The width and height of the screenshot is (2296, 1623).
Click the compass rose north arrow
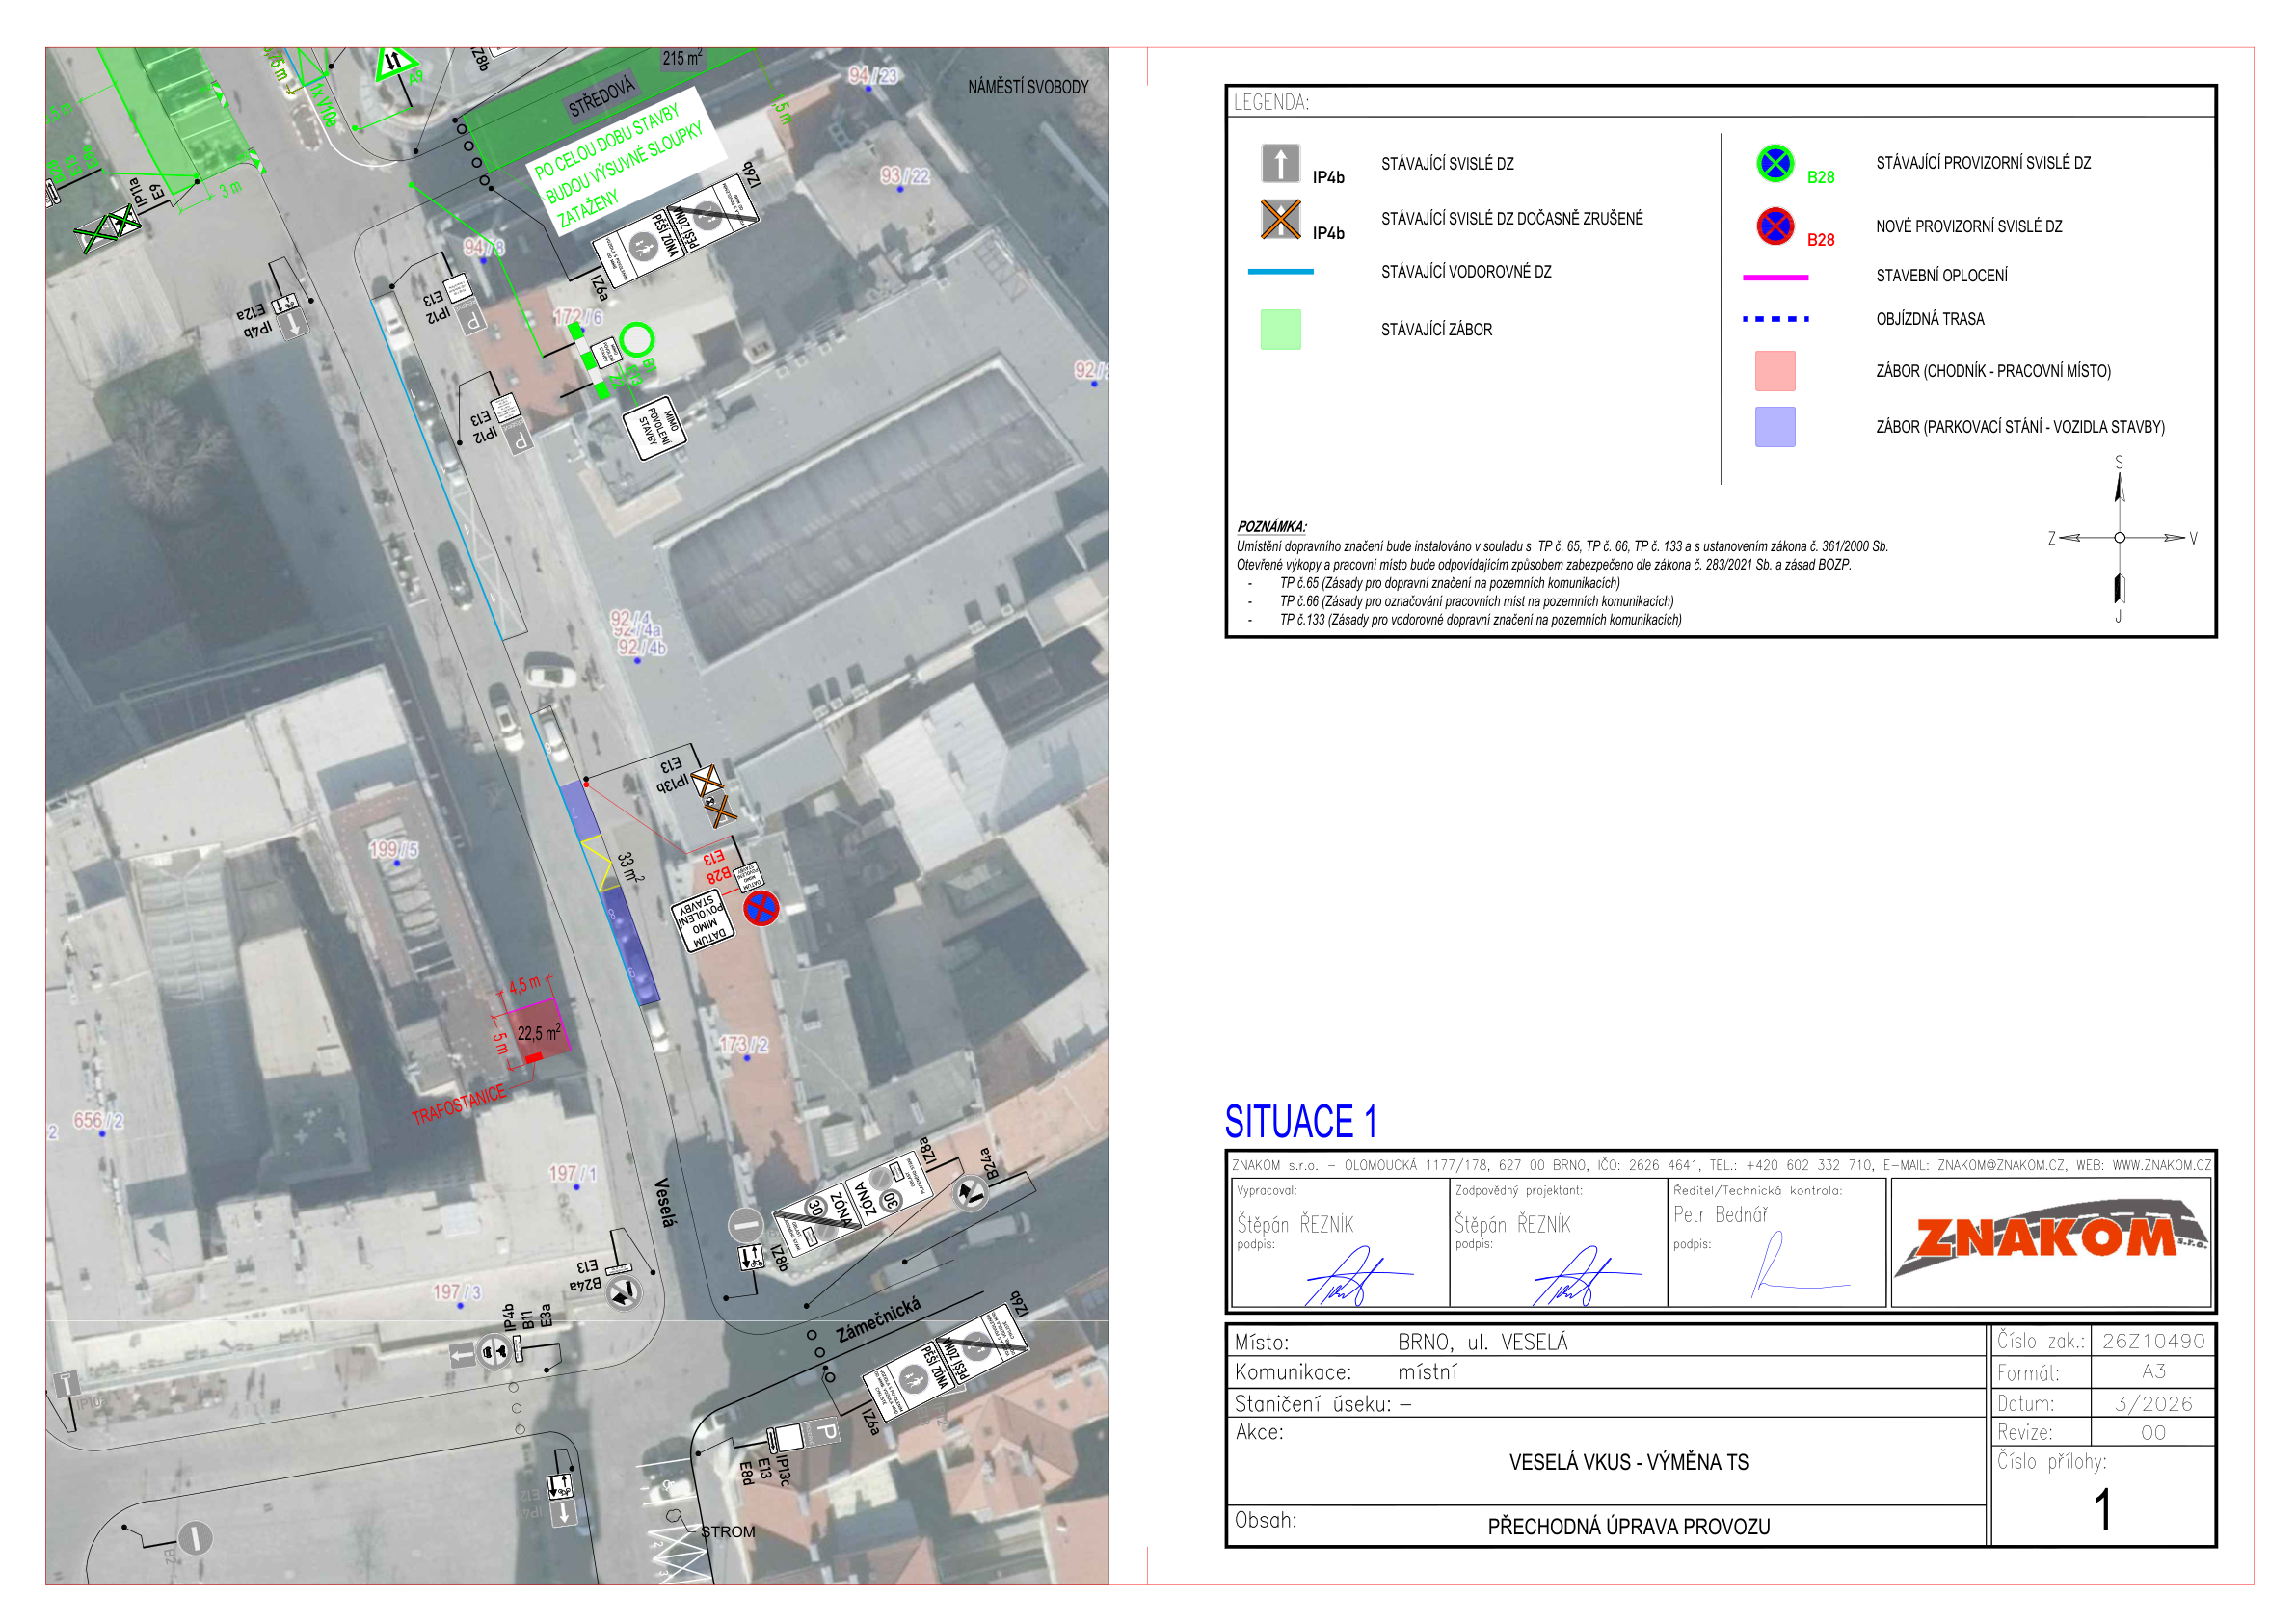(2119, 485)
